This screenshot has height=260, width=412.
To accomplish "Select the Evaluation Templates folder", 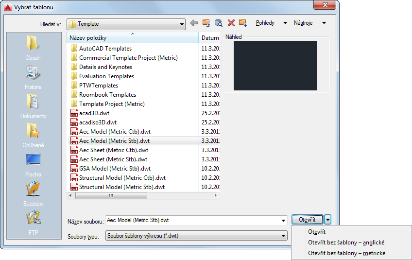I will pos(103,76).
